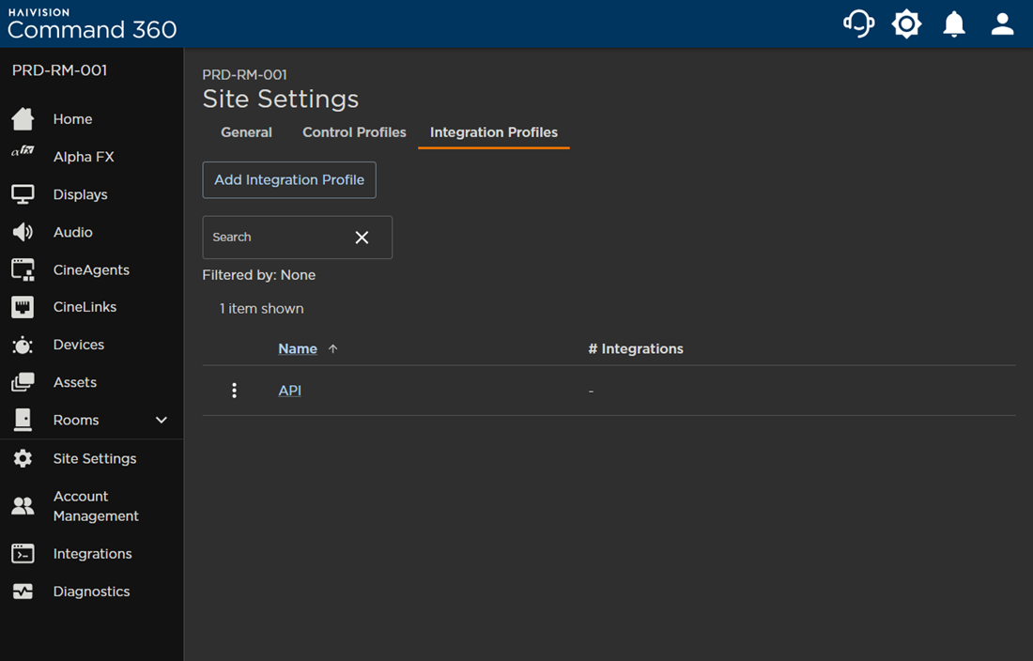The height and width of the screenshot is (661, 1033).
Task: Open Integrations sidebar entry
Action: click(92, 554)
